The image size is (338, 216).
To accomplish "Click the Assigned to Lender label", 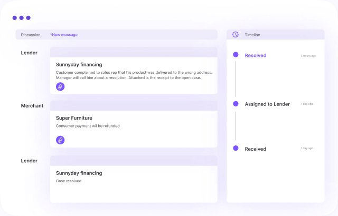I will pyautogui.click(x=267, y=104).
